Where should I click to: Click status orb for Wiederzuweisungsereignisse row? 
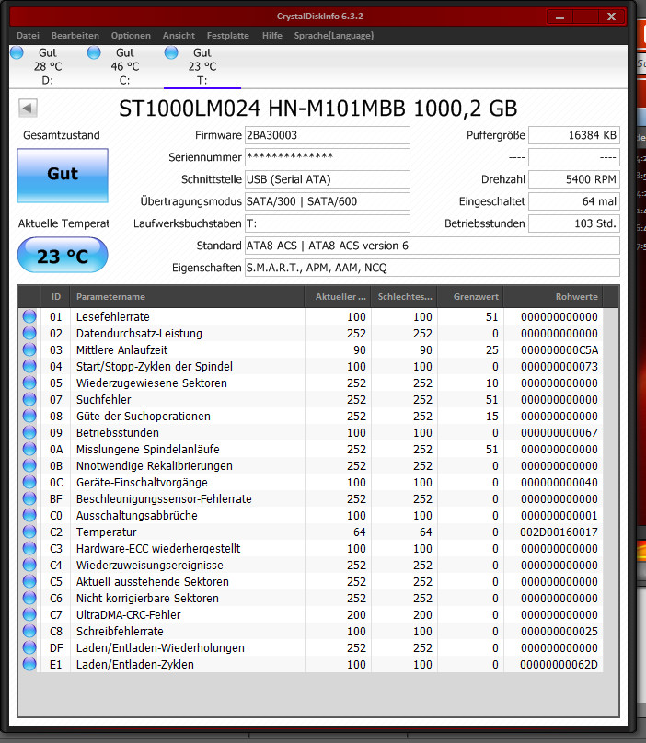[29, 565]
